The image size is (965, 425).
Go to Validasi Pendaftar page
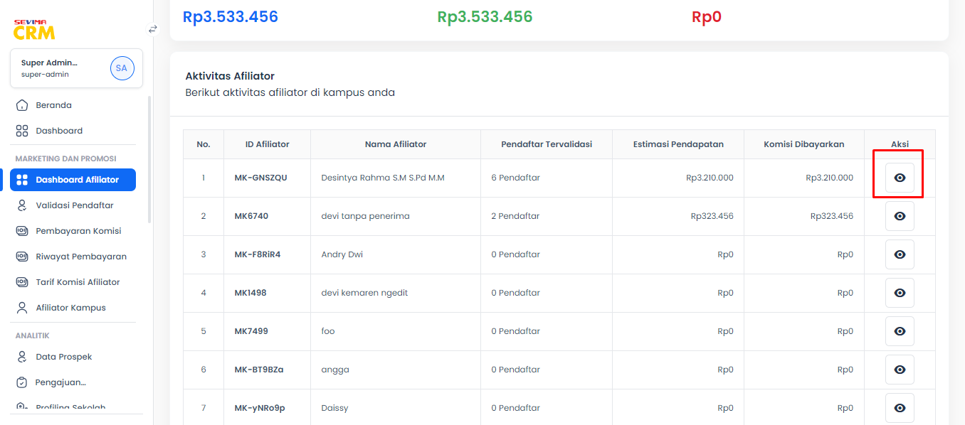[73, 205]
